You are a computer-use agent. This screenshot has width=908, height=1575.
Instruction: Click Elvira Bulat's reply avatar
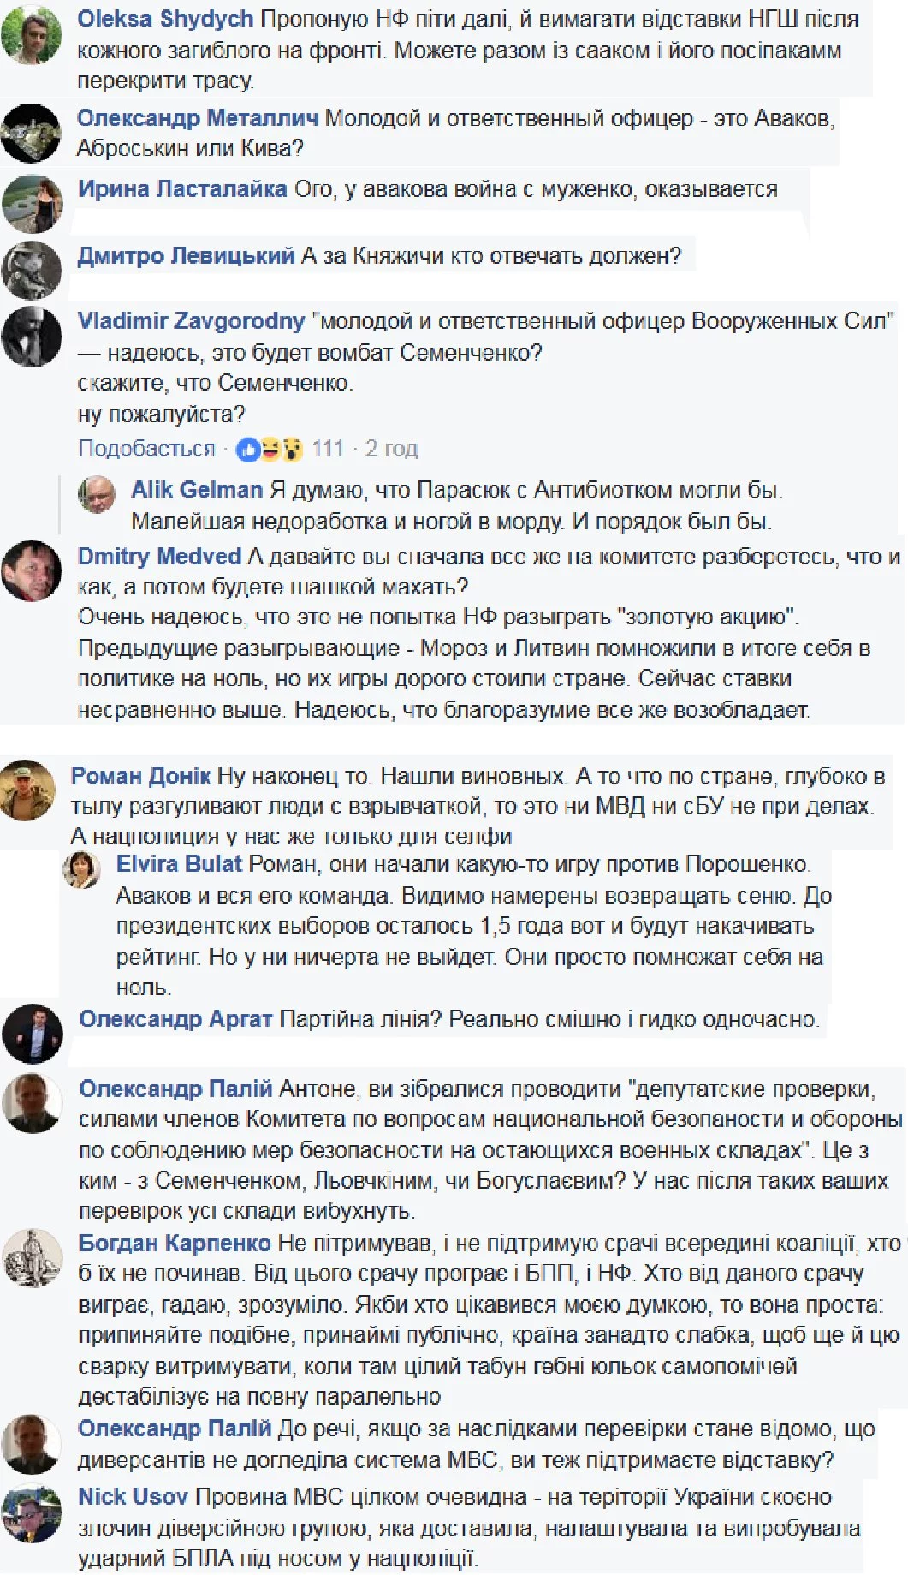tap(82, 870)
